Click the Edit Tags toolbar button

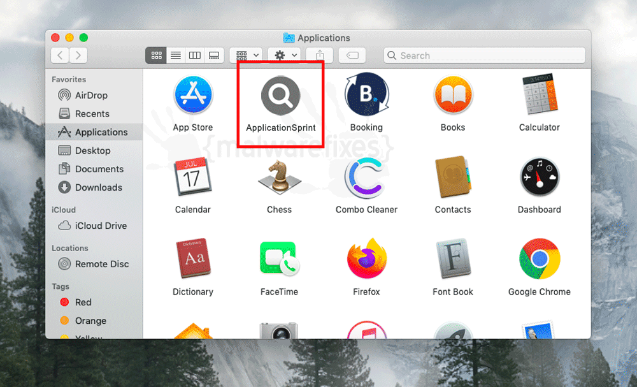tap(352, 55)
